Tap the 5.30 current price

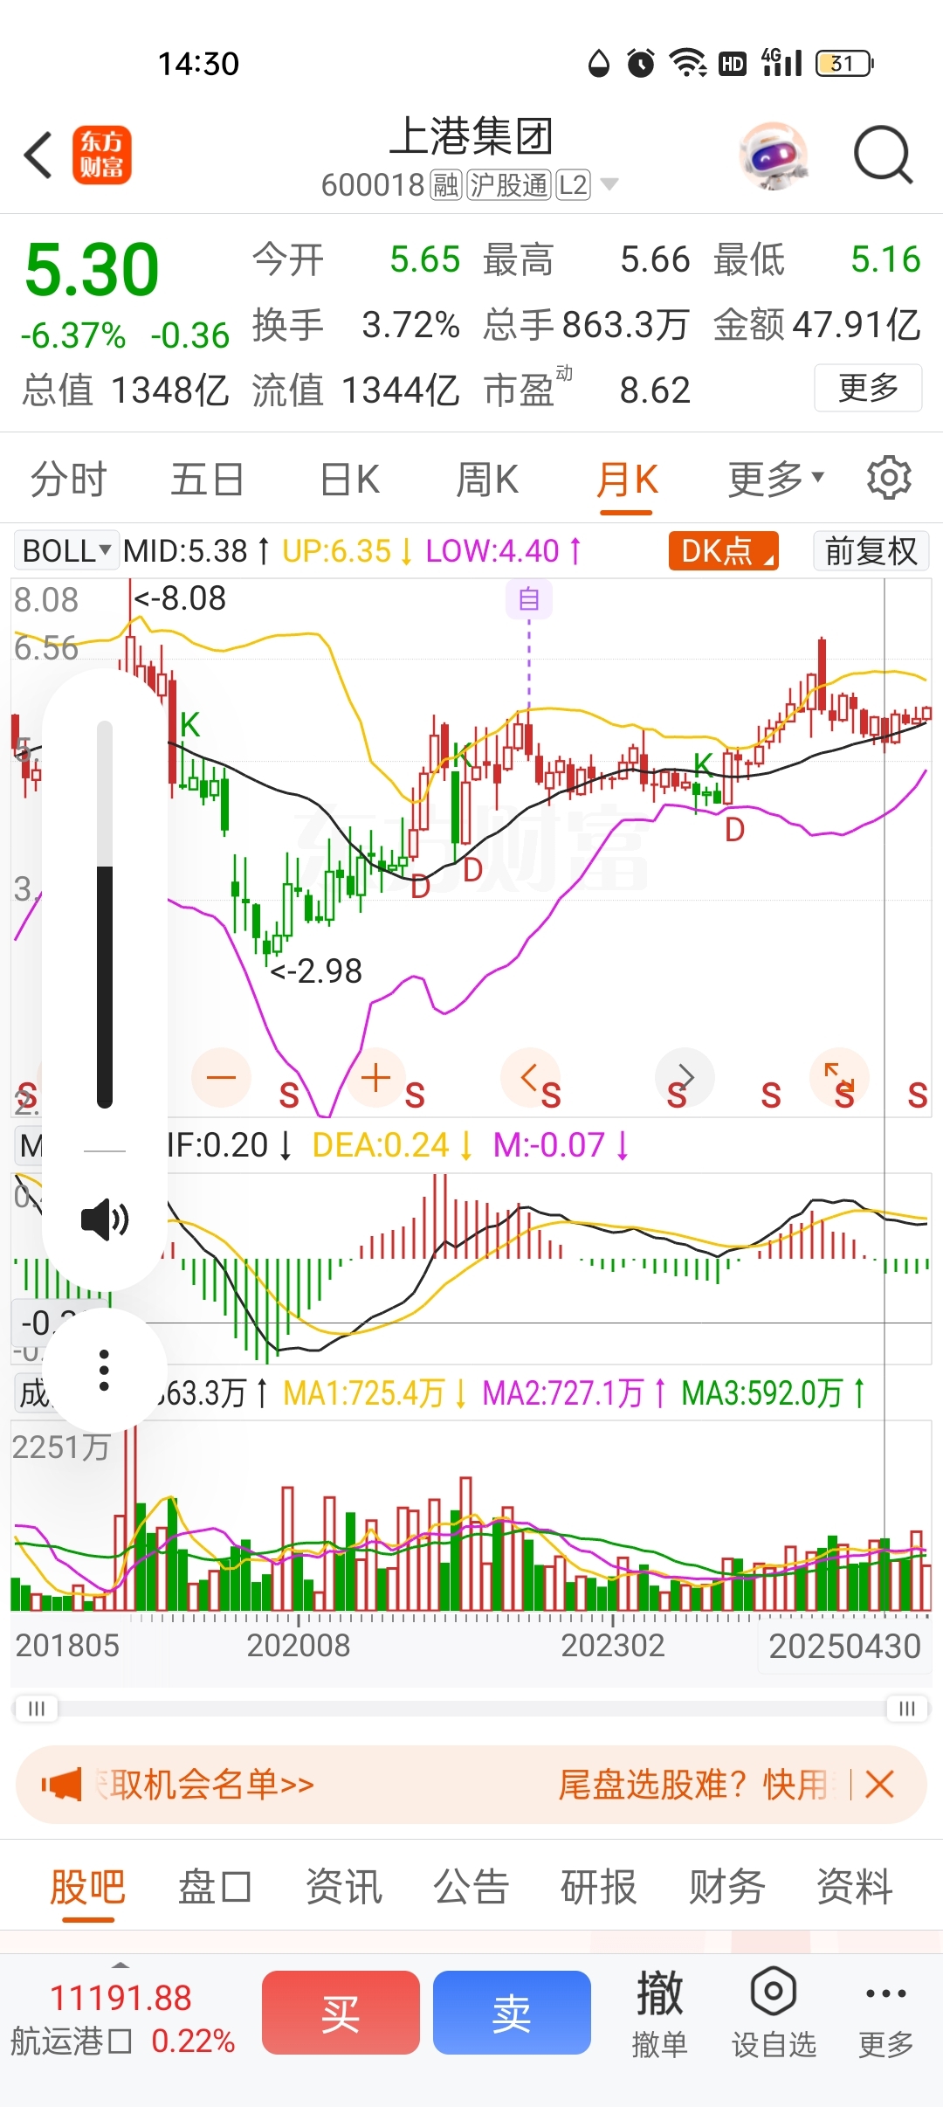pos(92,269)
